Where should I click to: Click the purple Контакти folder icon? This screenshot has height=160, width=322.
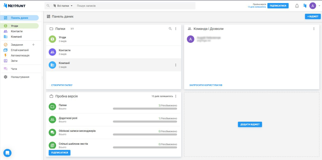point(52,52)
